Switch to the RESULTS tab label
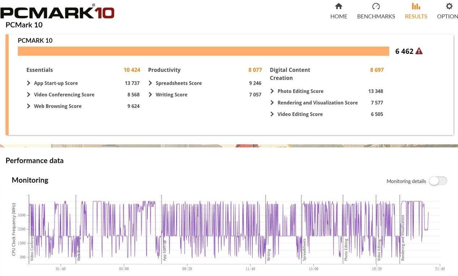Image resolution: width=458 pixels, height=276 pixels. pos(416,16)
